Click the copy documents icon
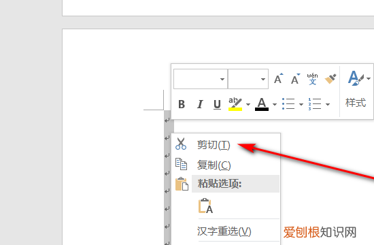374x245 pixels. pyautogui.click(x=182, y=164)
